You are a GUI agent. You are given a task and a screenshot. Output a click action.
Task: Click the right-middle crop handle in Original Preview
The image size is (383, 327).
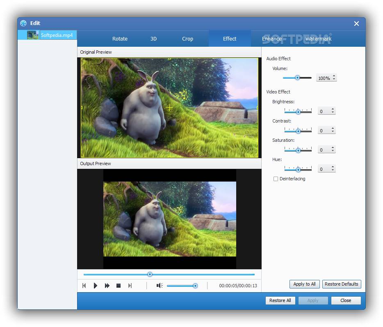click(x=258, y=107)
